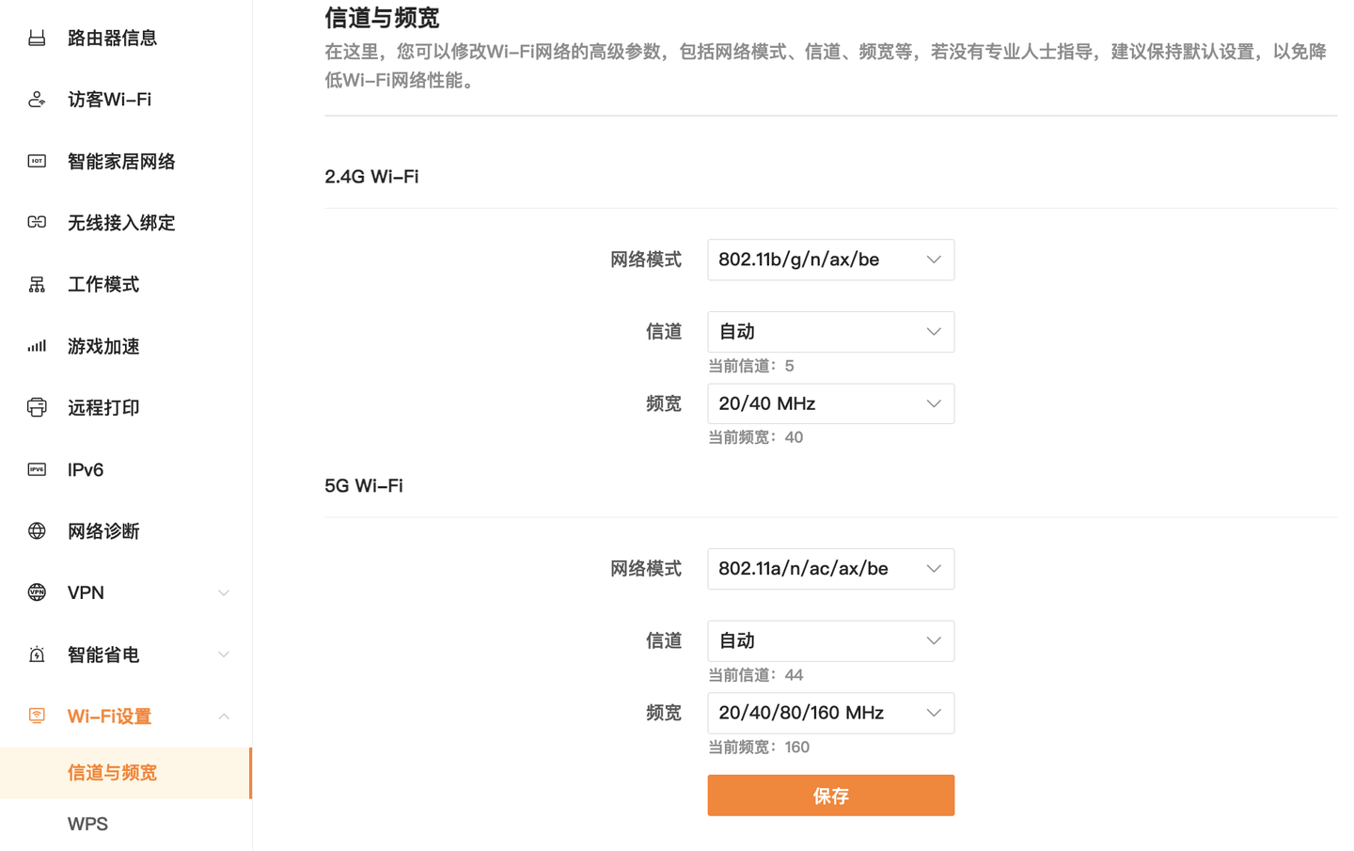Open the 5G network mode 802.11a/n/ac/ax/be dropdown
Viewport: 1354px width, 851px height.
830,569
